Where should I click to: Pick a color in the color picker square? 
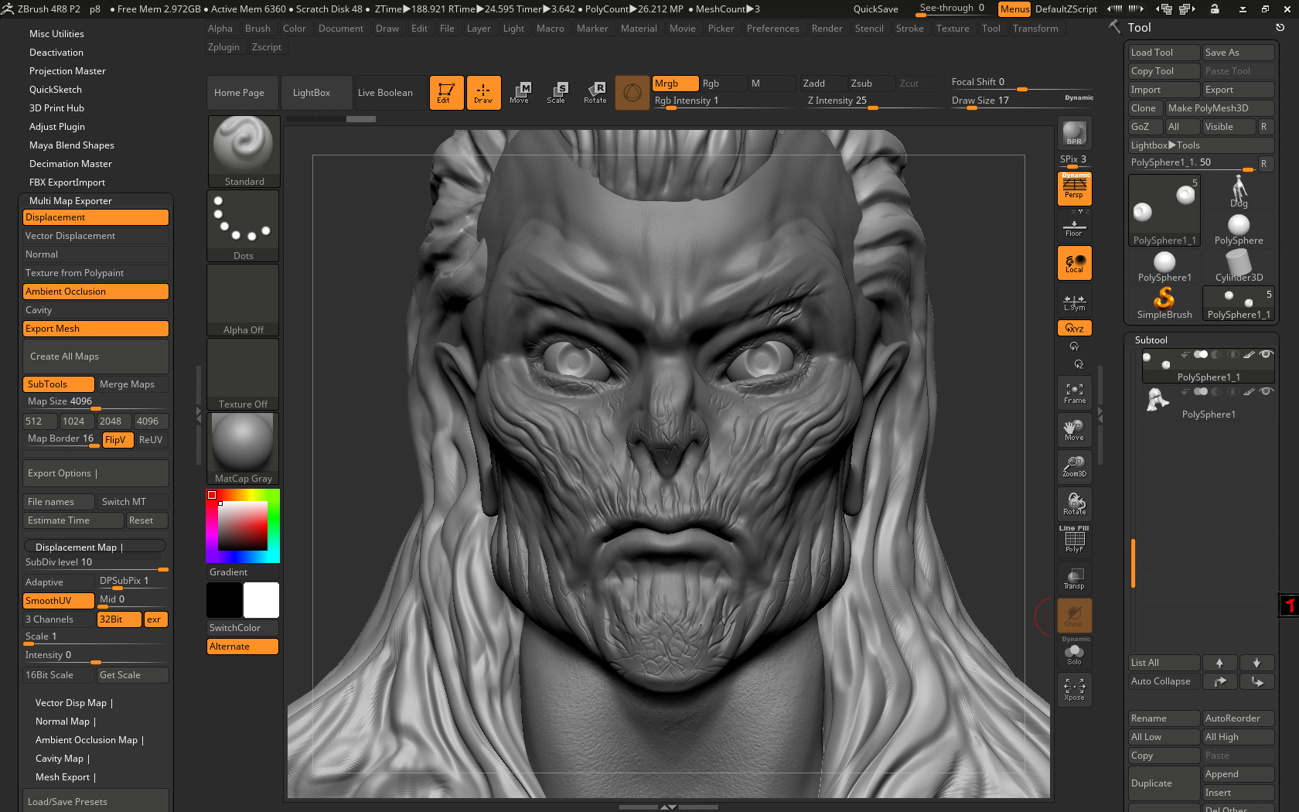(242, 526)
